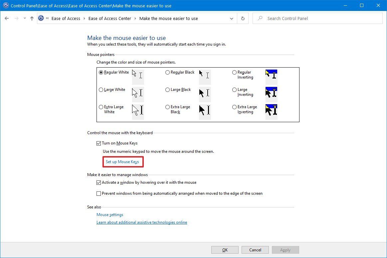
Task: Select the Regular Black pointer scheme
Action: pos(167,72)
